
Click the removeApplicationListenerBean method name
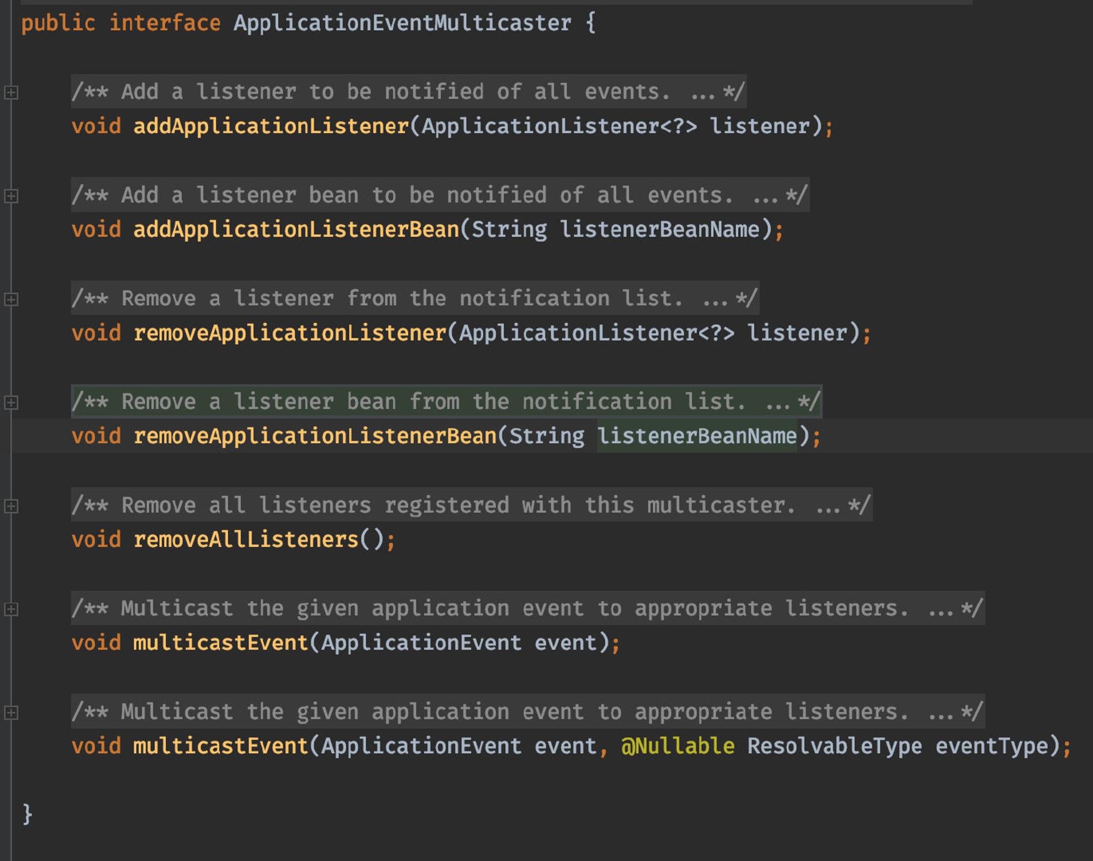coord(315,436)
